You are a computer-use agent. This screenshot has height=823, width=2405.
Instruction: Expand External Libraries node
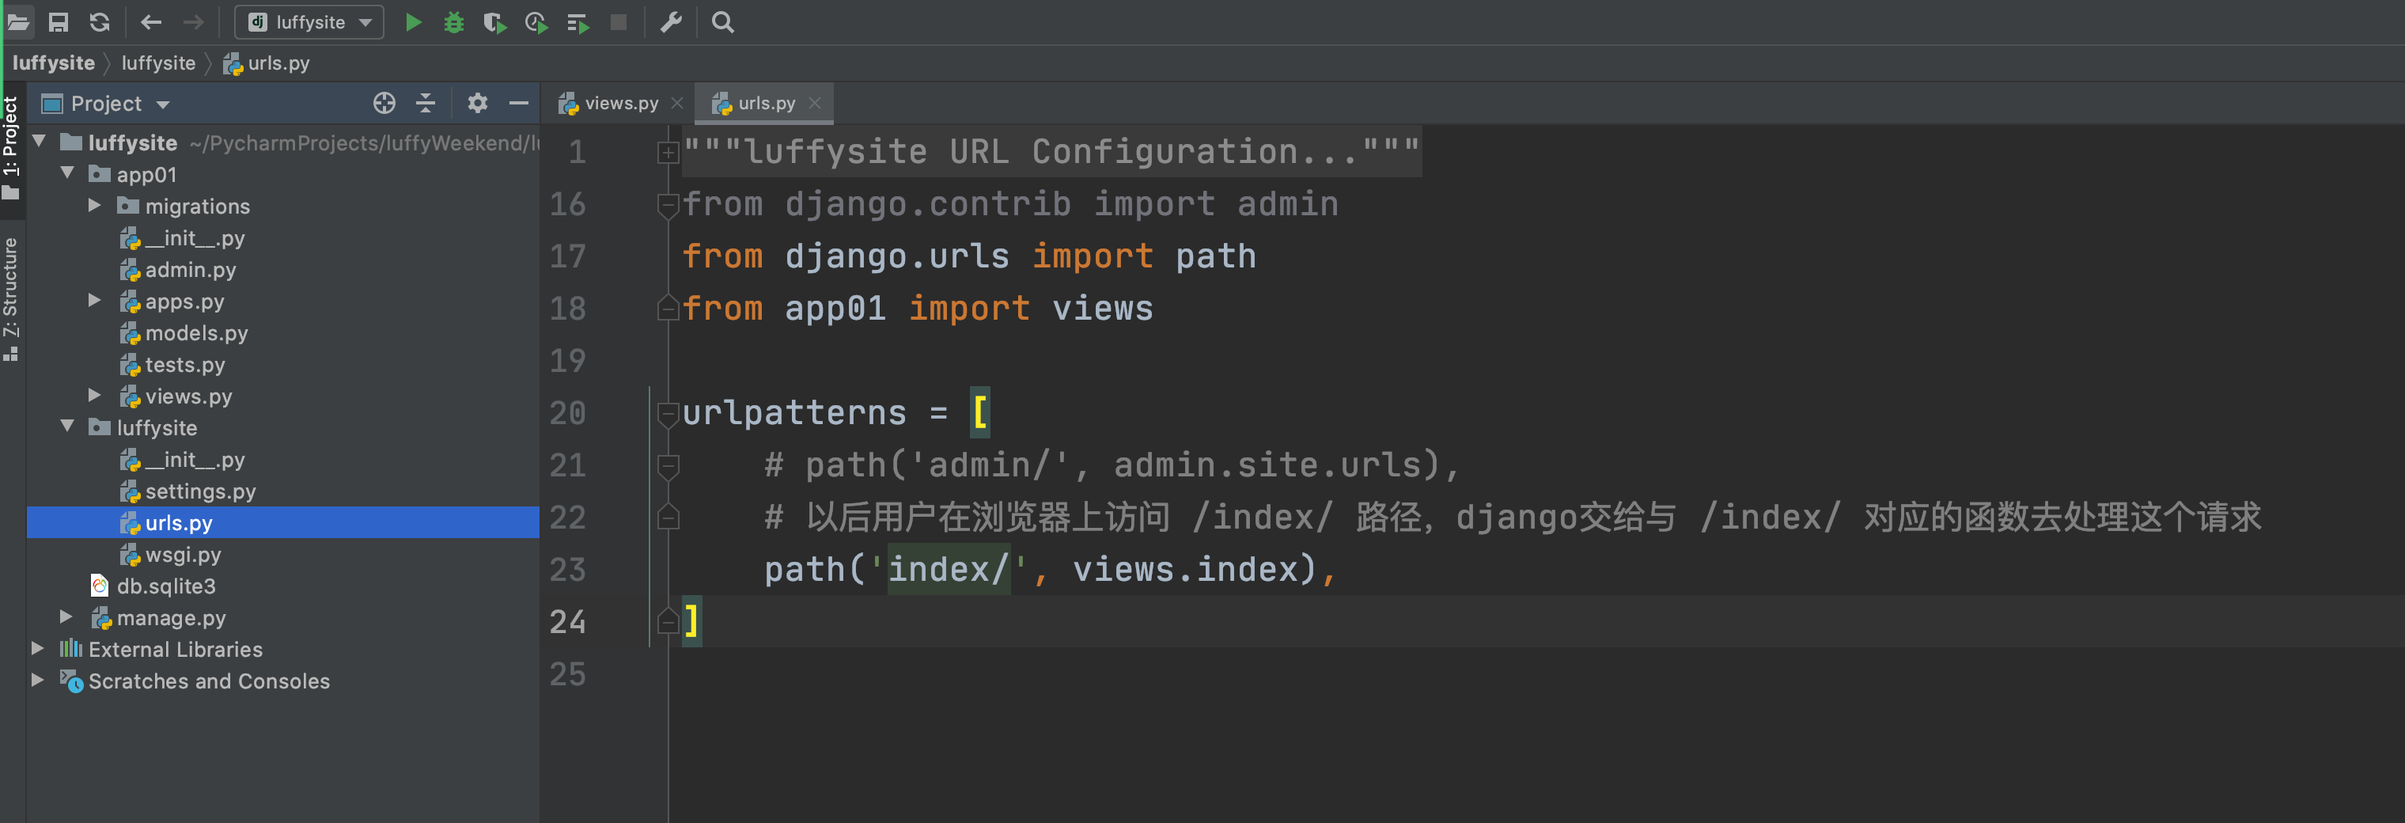click(37, 648)
